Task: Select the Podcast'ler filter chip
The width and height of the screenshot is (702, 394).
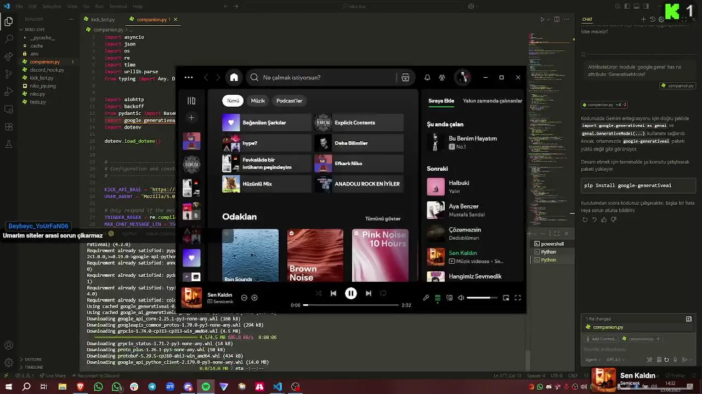Action: (x=289, y=101)
